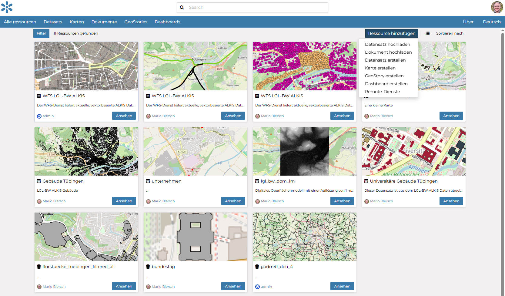Open the Filter panel button
Image resolution: width=505 pixels, height=296 pixels.
[x=41, y=33]
